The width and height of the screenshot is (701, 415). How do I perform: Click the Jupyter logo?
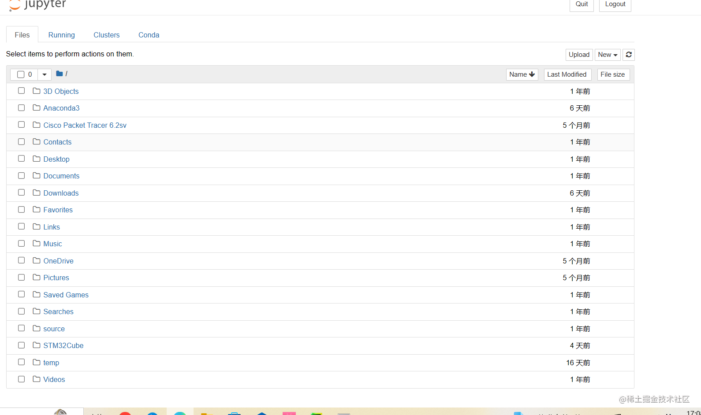(x=37, y=5)
